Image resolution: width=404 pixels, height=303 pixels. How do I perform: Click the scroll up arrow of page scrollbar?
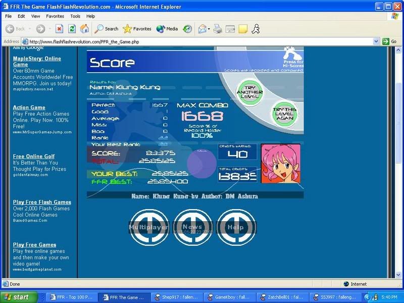(398, 49)
